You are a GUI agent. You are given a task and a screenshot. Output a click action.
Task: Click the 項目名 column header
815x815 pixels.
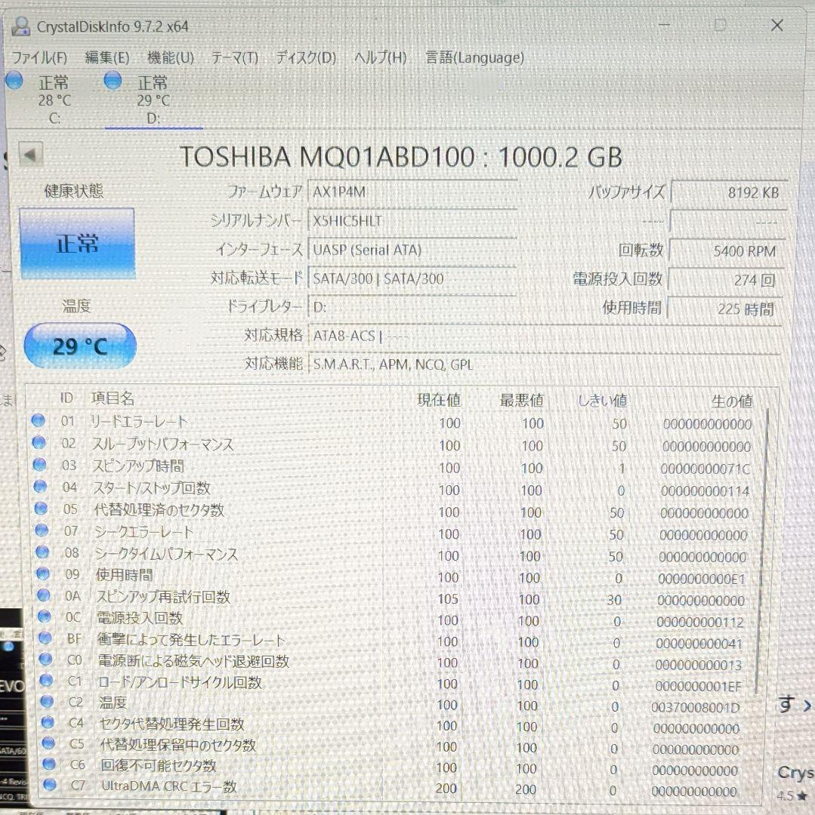click(x=113, y=398)
